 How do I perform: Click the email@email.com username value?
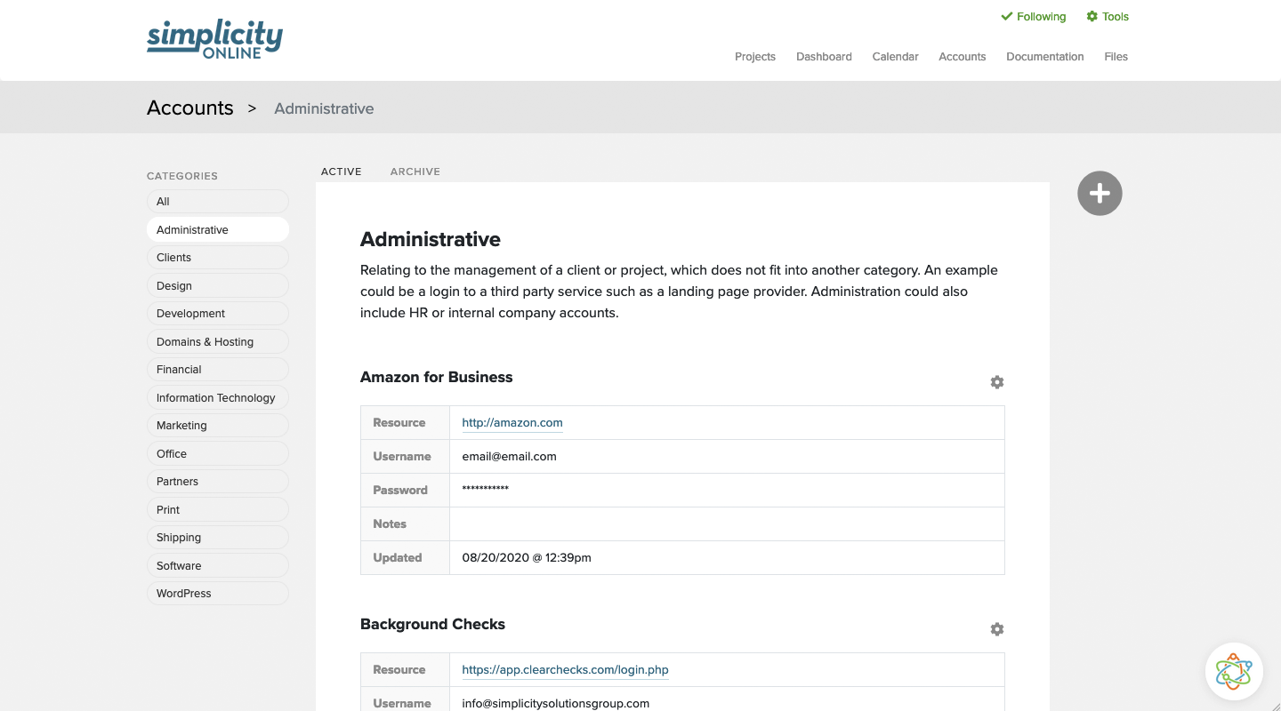tap(509, 457)
